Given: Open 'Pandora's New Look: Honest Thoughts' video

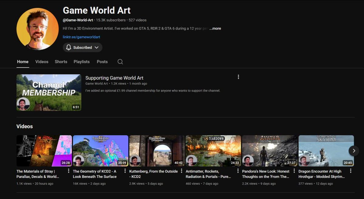Looking at the screenshot, I should 269,150.
